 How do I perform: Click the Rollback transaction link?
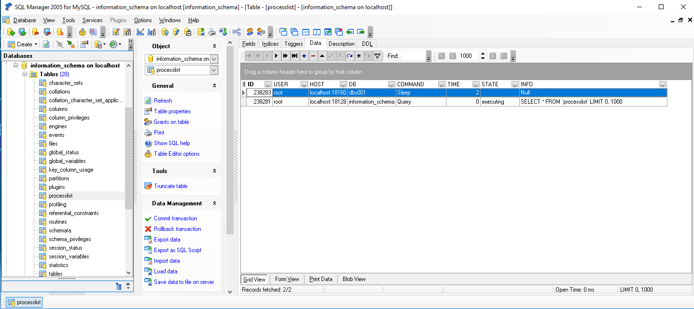178,229
